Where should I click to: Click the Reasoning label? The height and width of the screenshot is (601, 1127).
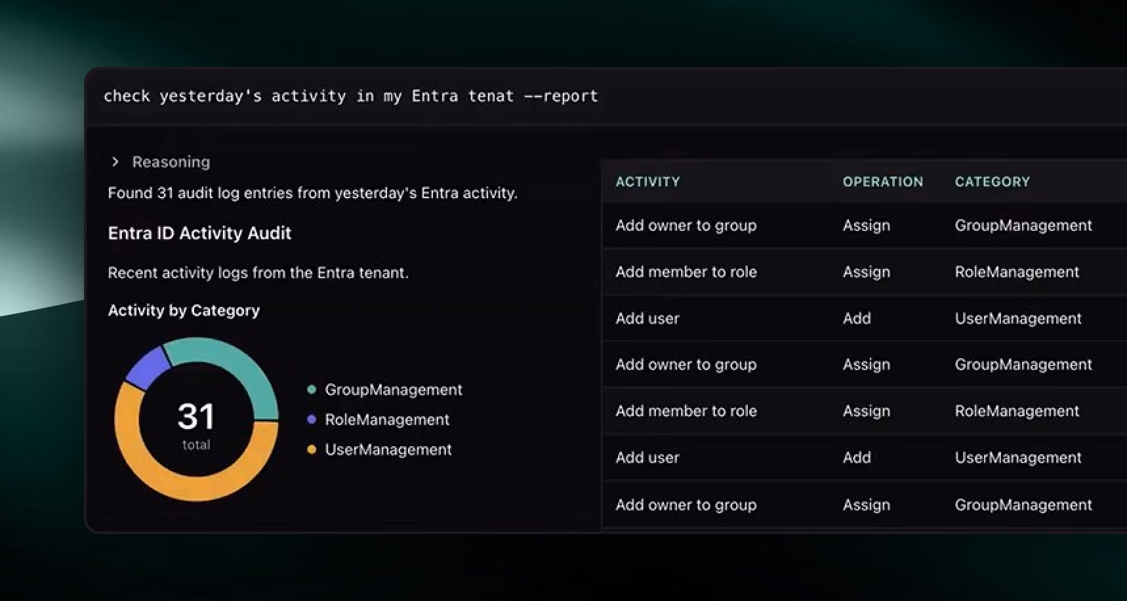click(171, 162)
